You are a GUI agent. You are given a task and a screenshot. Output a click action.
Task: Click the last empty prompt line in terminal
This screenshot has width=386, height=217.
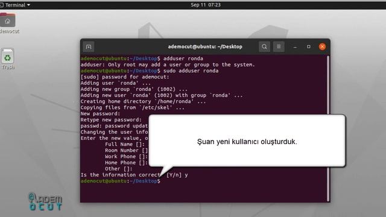coord(121,181)
